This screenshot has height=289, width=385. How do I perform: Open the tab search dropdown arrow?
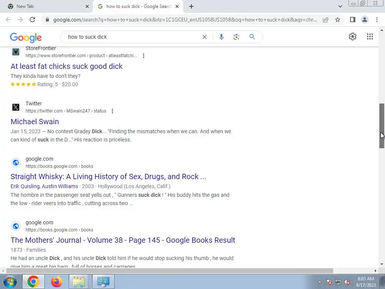340,6
